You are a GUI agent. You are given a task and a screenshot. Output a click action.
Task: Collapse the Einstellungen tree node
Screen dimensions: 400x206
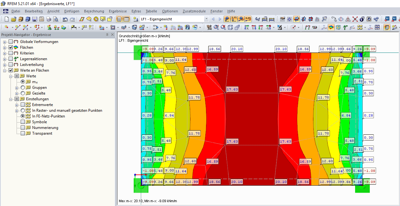tap(11, 99)
